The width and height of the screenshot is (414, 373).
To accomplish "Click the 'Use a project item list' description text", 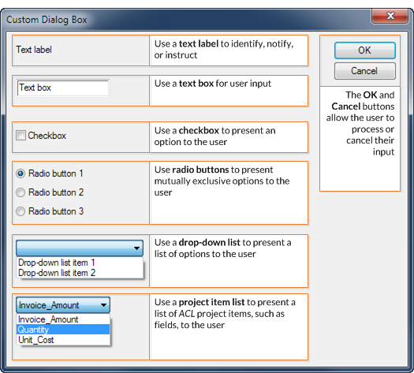I will tap(225, 314).
